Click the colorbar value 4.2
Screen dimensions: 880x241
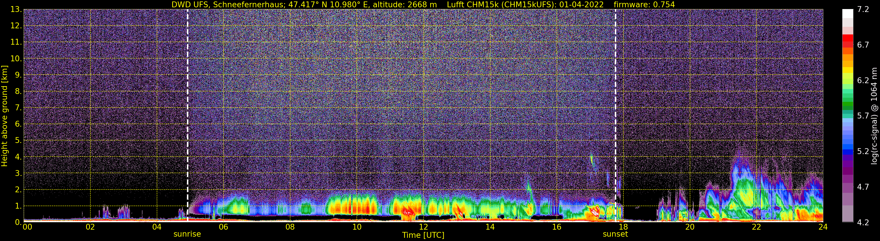coord(863,223)
